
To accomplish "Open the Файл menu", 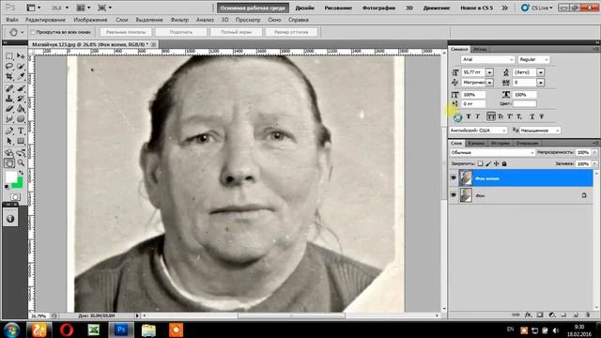I will click(12, 20).
